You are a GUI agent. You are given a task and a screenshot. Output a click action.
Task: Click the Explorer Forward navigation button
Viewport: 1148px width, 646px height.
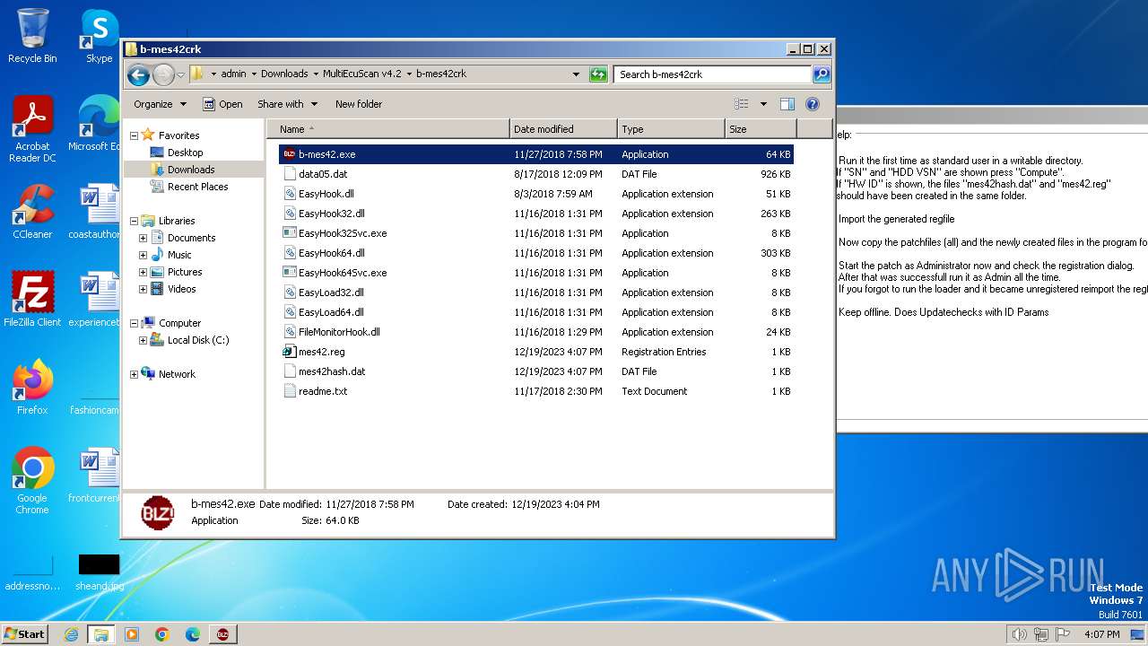pyautogui.click(x=163, y=74)
